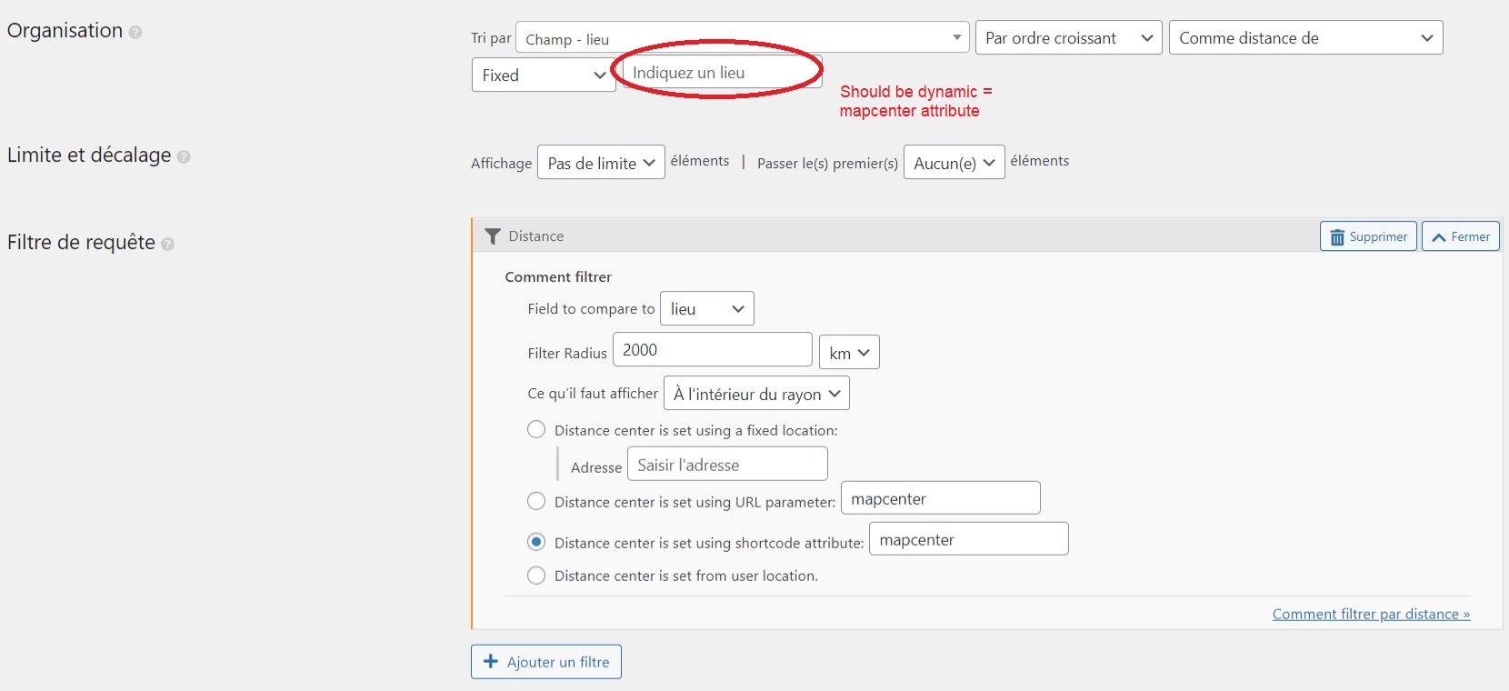Screen dimensions: 1509x691
Task: Add a new filter with Ajouter un filtre
Action: pos(545,662)
